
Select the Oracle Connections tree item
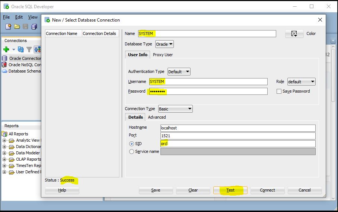click(x=25, y=58)
